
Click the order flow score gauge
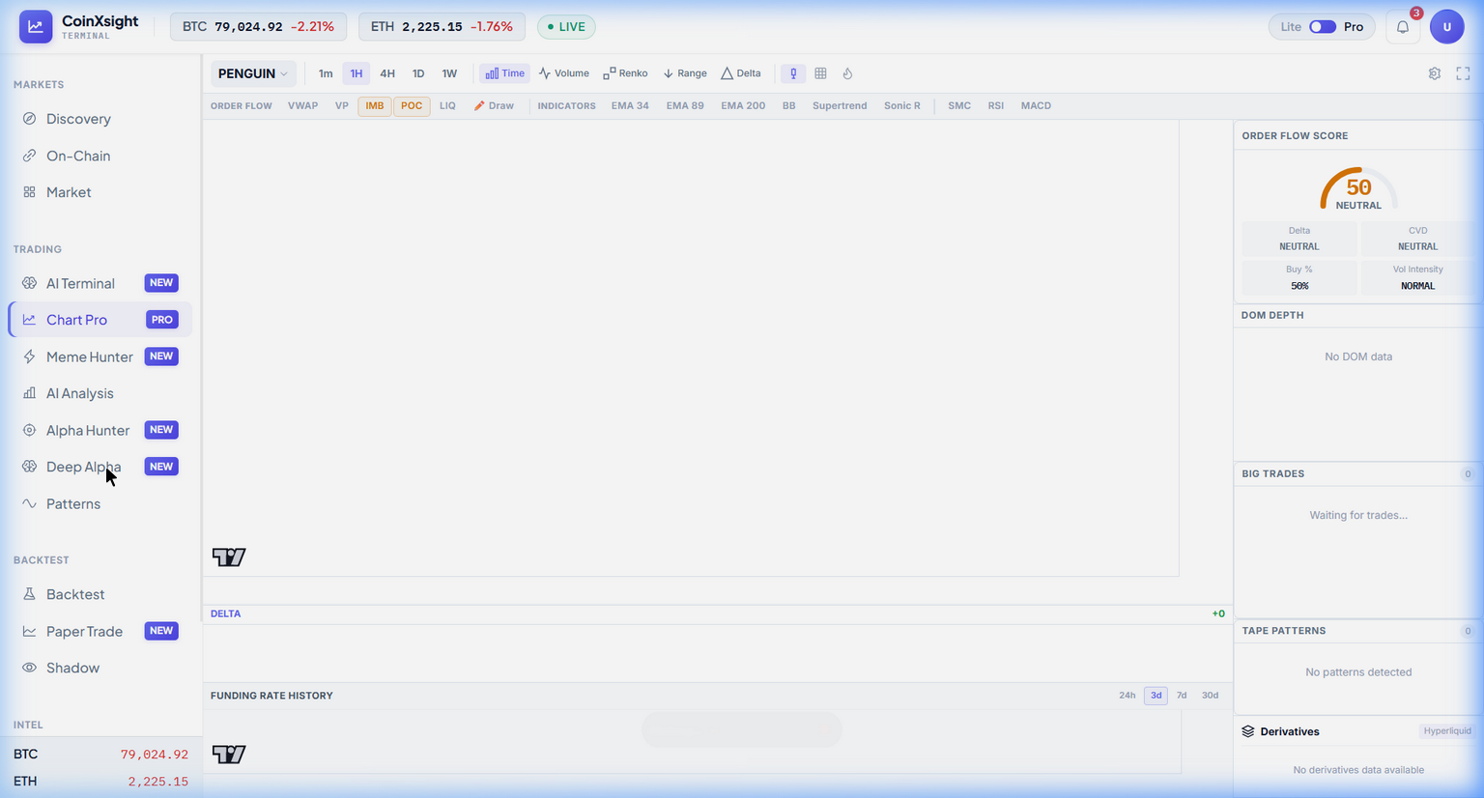pyautogui.click(x=1358, y=188)
